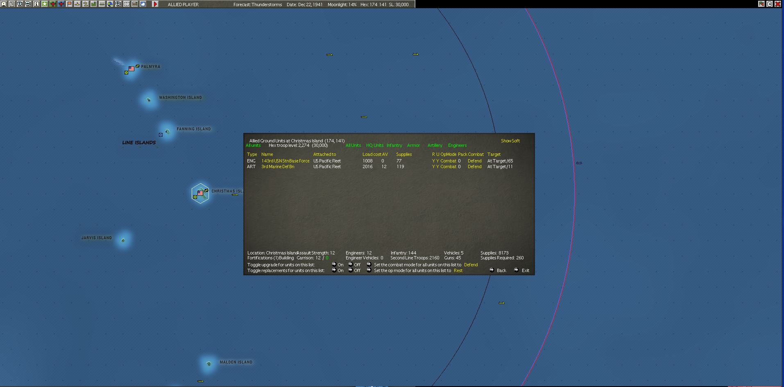Image resolution: width=784 pixels, height=387 pixels.
Task: Change combat mode value Defend for all units
Action: click(471, 265)
